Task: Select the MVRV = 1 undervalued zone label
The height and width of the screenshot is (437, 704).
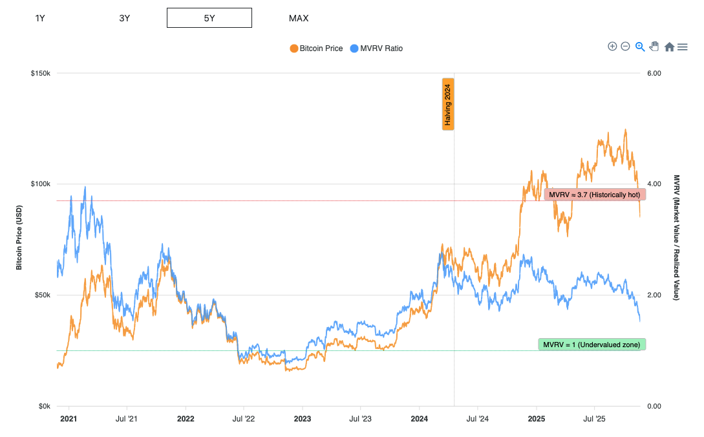Action: pos(592,344)
